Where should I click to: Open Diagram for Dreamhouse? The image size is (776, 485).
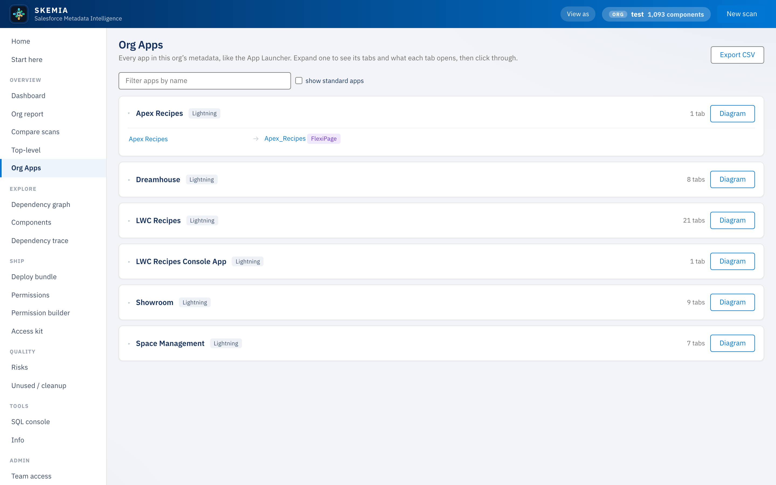732,179
